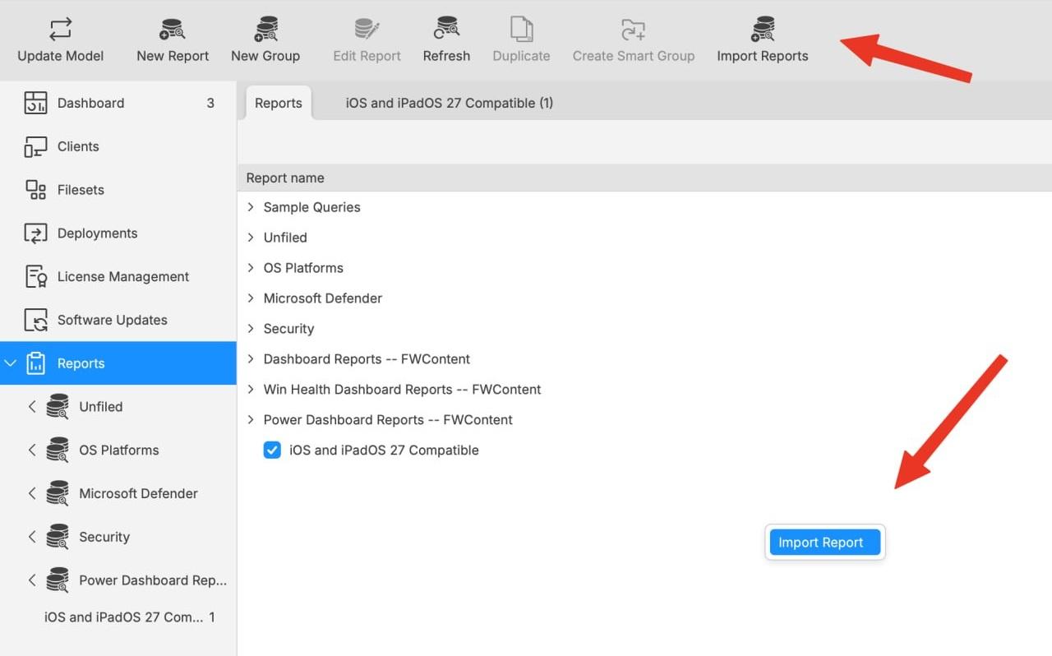The image size is (1052, 656).
Task: Toggle the sidebar Security chevron
Action: [x=32, y=537]
